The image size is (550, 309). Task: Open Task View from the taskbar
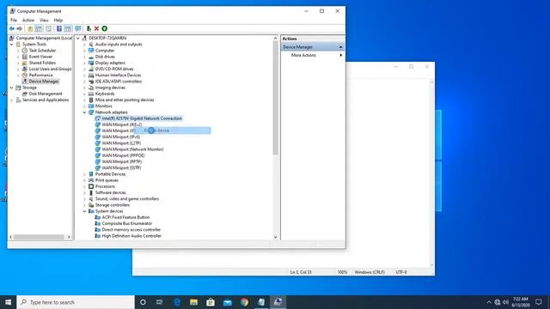(159, 302)
